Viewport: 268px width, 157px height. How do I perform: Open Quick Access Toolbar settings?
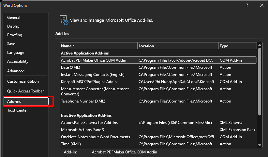[25, 91]
